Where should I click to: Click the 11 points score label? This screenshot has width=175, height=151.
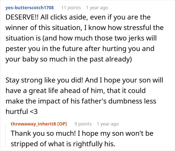pyautogui.click(x=71, y=8)
